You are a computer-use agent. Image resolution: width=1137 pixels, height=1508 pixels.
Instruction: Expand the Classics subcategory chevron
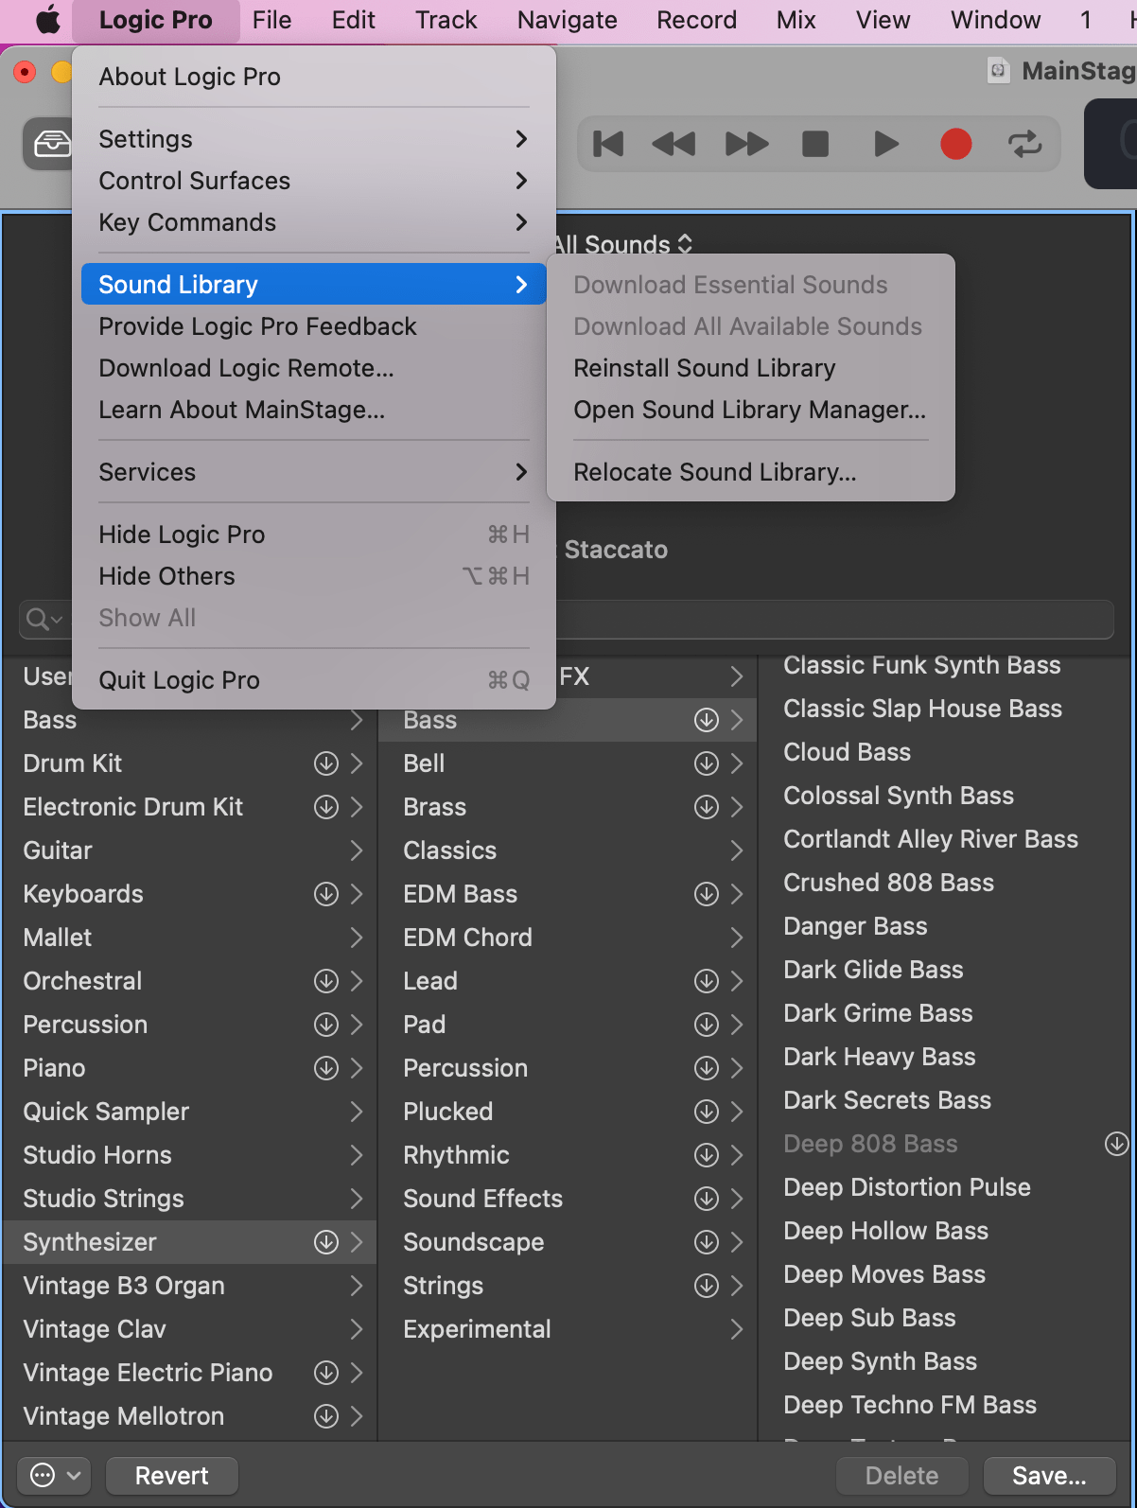coord(737,850)
